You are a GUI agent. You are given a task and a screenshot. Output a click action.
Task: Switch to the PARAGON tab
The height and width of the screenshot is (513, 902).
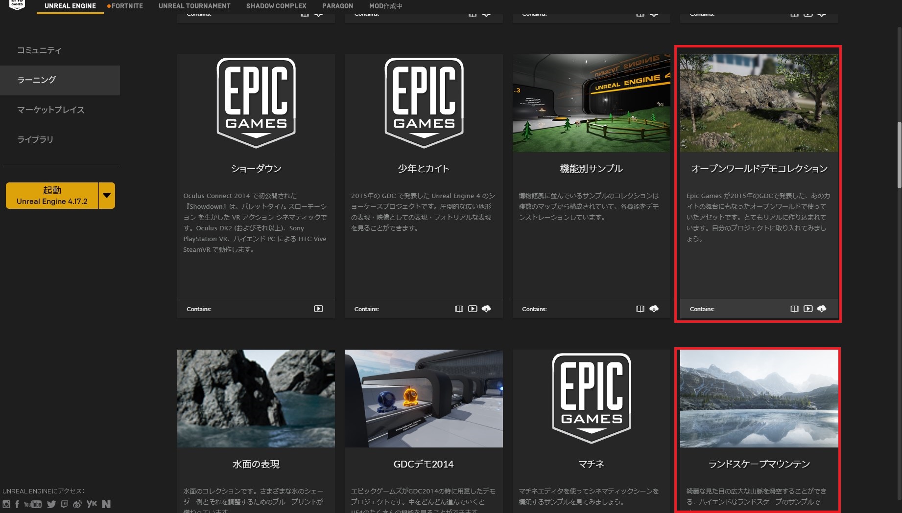[x=337, y=6]
